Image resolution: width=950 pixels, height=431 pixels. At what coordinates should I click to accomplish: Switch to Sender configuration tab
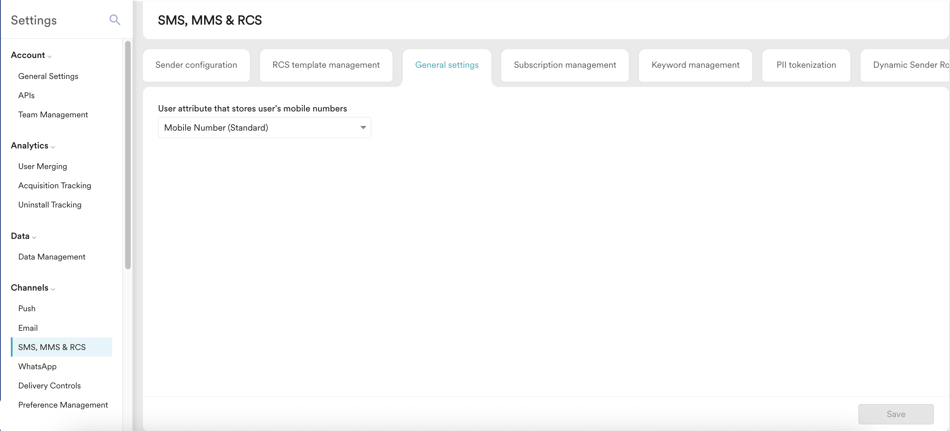point(196,65)
